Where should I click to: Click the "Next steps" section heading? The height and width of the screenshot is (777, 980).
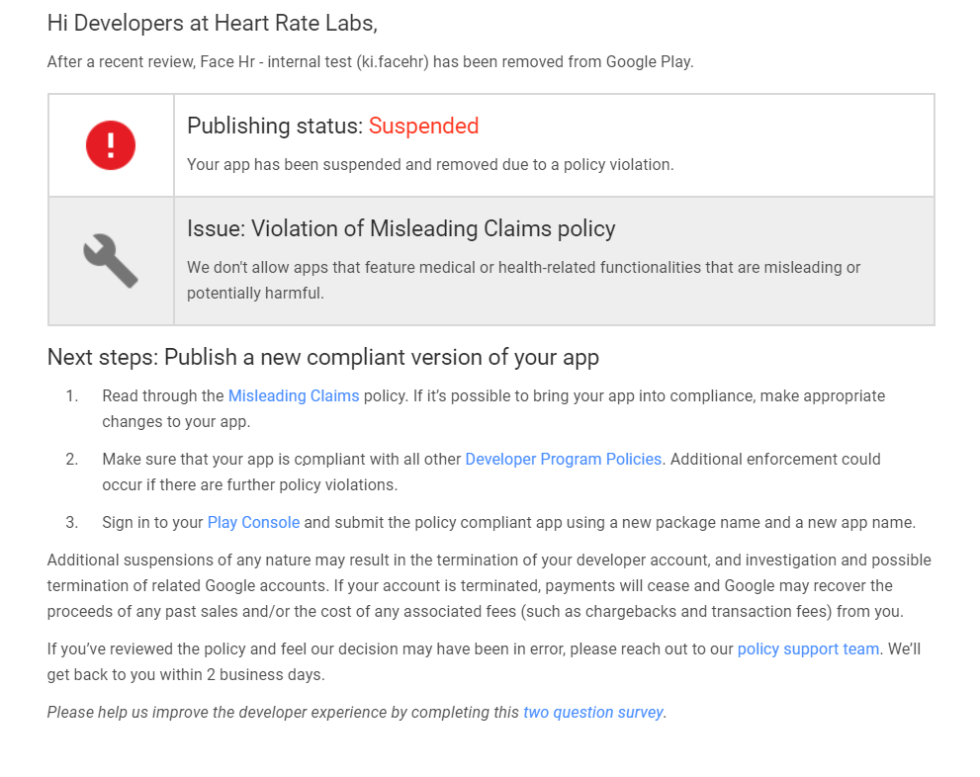pyautogui.click(x=322, y=357)
